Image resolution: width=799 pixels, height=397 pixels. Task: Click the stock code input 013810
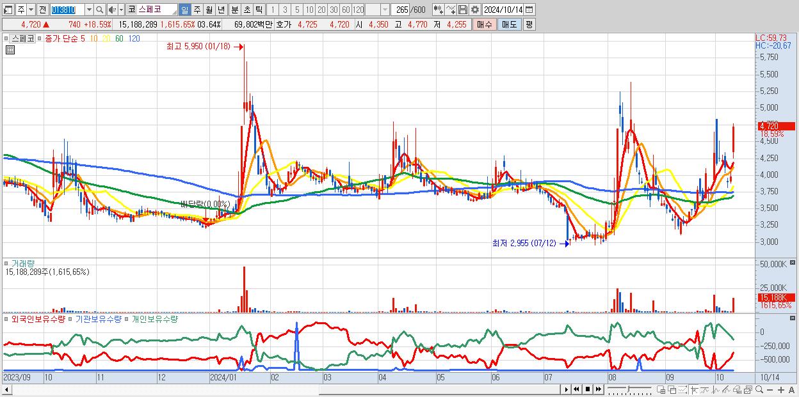[x=67, y=10]
